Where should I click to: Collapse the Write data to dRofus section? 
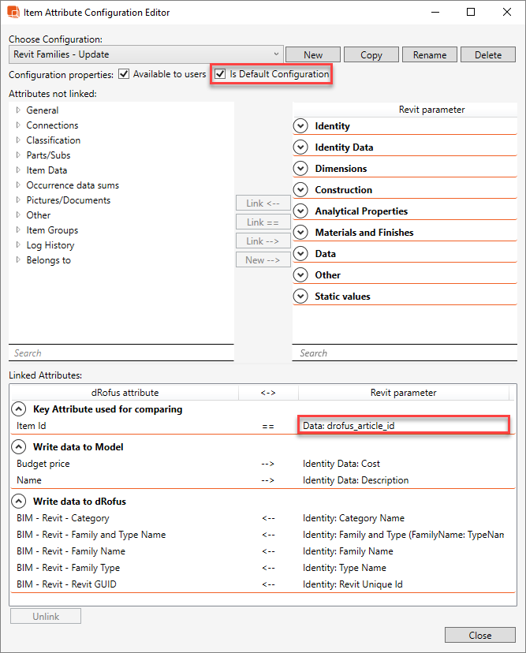[18, 502]
